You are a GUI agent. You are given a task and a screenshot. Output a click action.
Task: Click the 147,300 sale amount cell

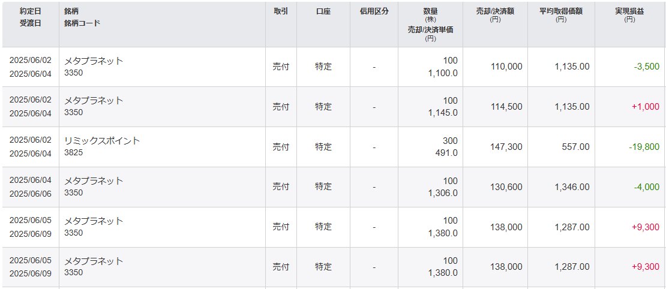pos(506,147)
